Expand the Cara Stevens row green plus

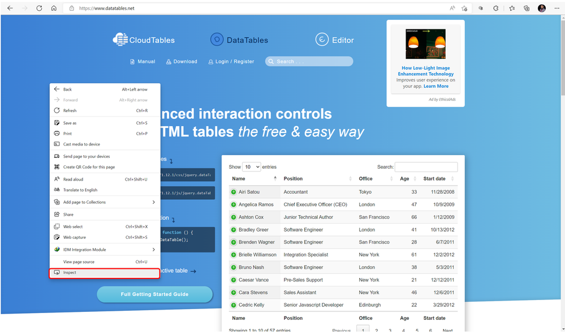click(234, 293)
